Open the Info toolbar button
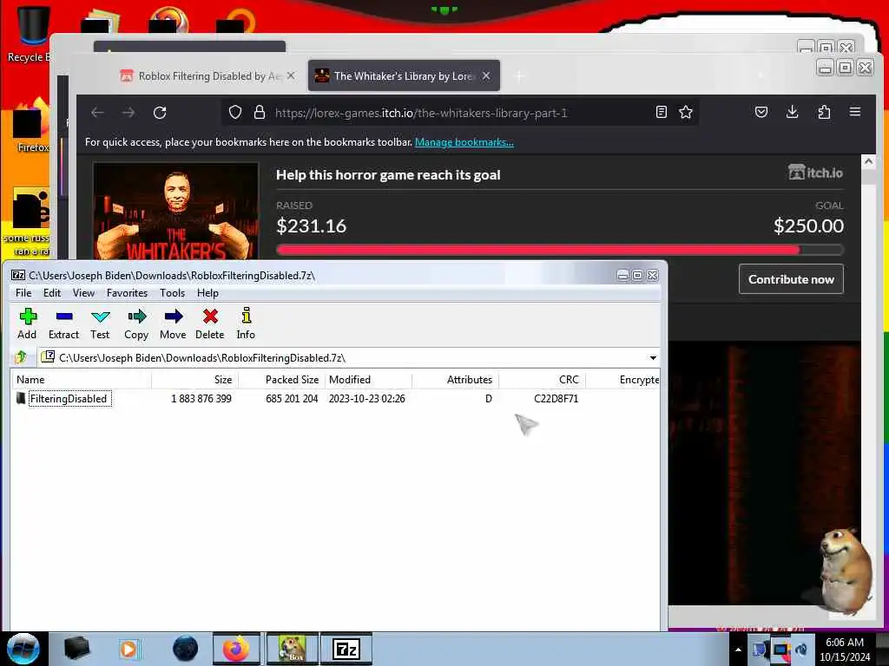This screenshot has height=666, width=889. (246, 324)
